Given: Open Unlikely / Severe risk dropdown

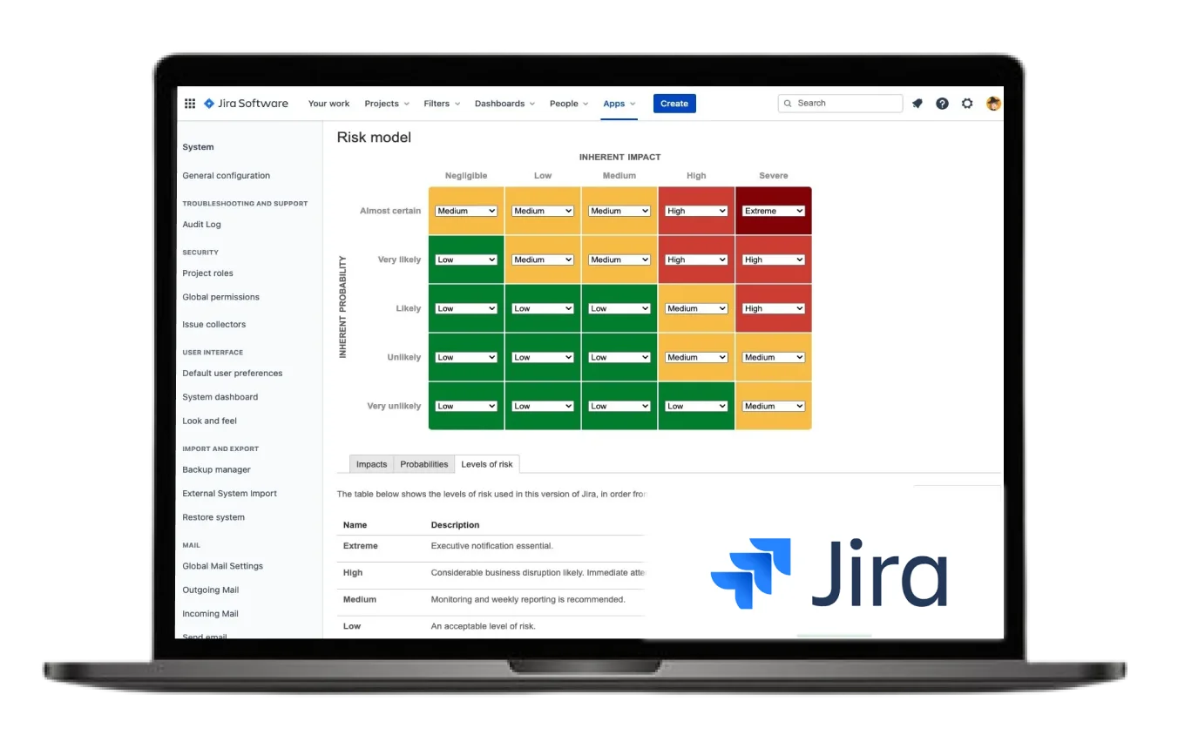Looking at the screenshot, I should click(774, 357).
